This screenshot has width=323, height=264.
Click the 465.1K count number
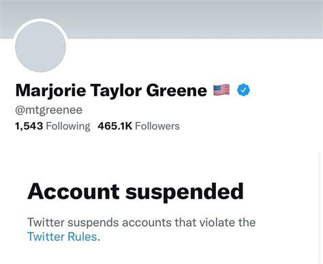[x=115, y=126]
